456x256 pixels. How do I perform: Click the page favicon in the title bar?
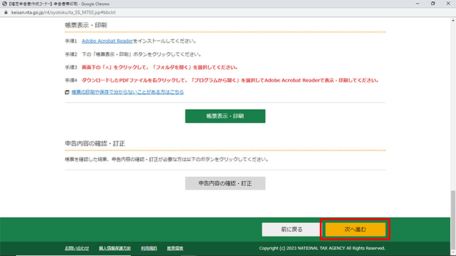[4, 4]
